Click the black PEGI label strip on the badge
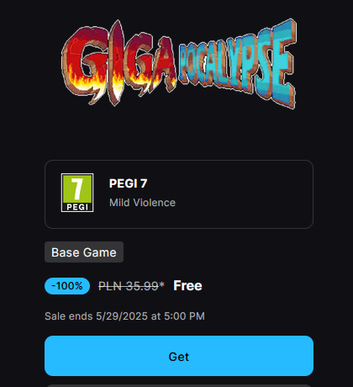The image size is (353, 387). pyautogui.click(x=77, y=207)
